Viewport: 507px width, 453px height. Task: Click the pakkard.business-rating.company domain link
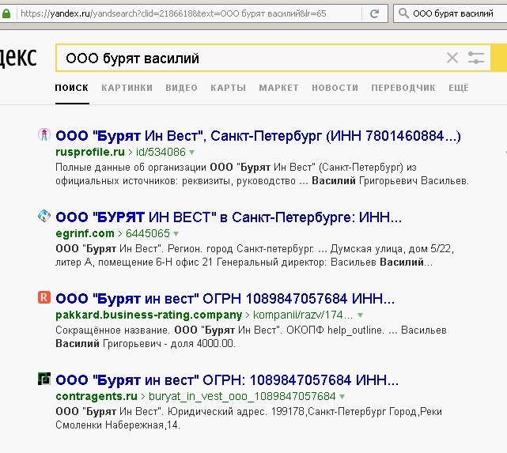tap(149, 315)
